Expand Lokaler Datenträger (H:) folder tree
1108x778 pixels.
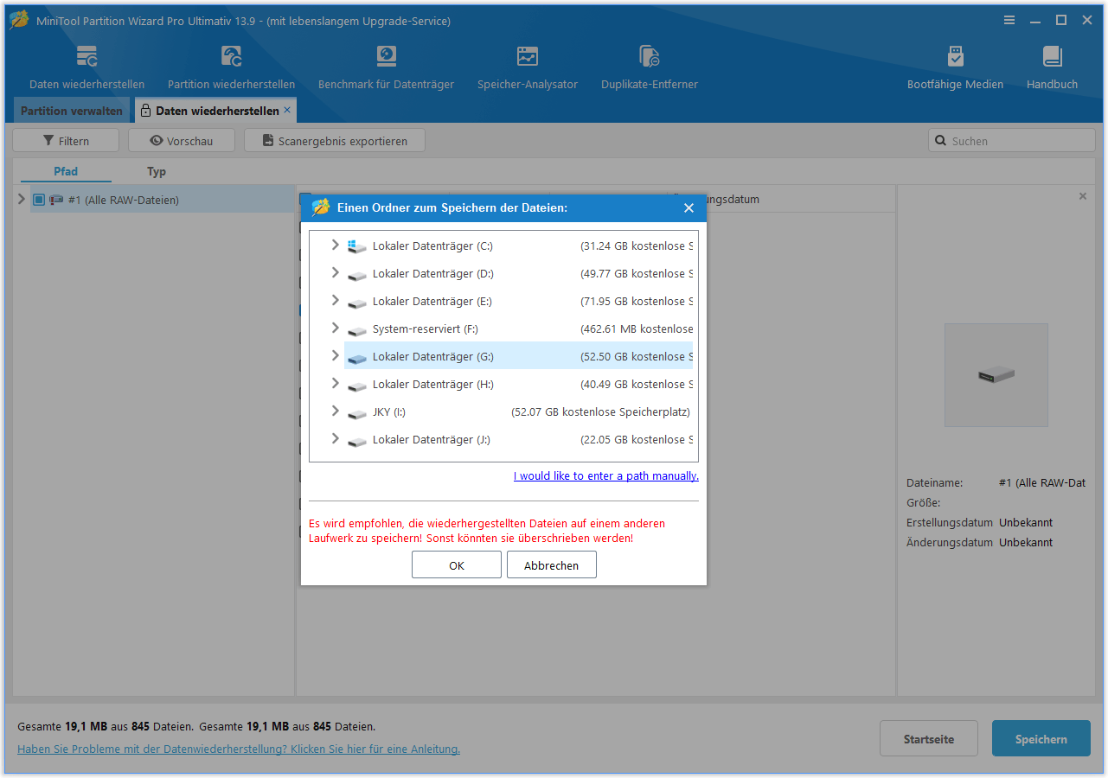tap(336, 384)
